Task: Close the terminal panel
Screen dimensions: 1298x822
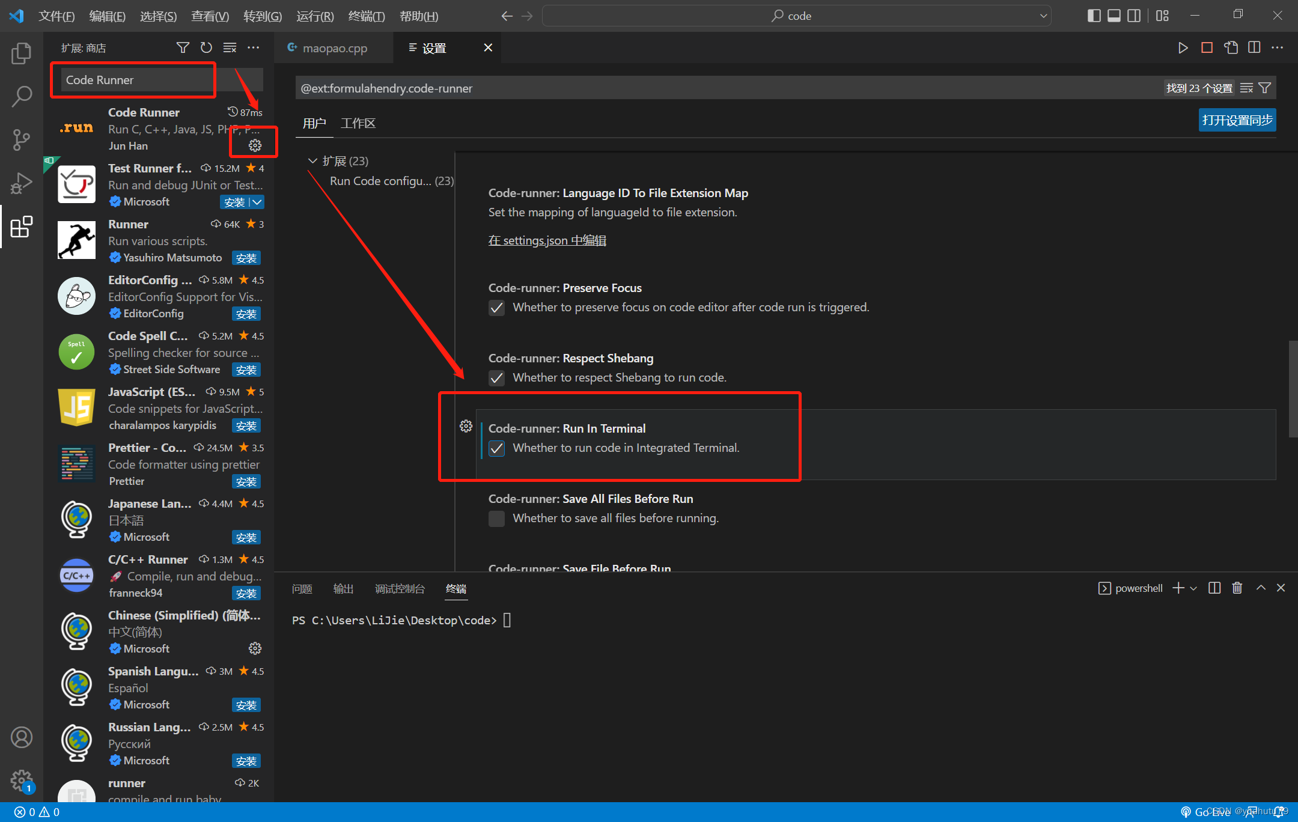Action: pyautogui.click(x=1281, y=588)
